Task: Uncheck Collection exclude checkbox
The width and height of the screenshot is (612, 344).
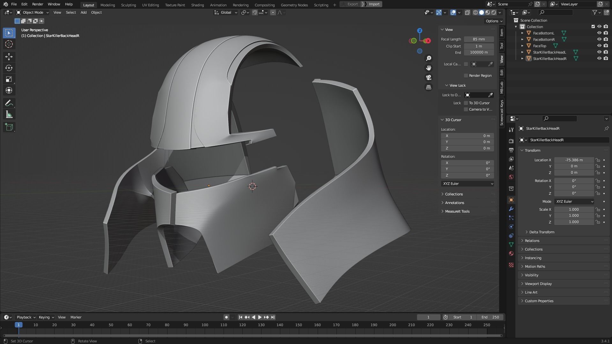Action: click(593, 26)
